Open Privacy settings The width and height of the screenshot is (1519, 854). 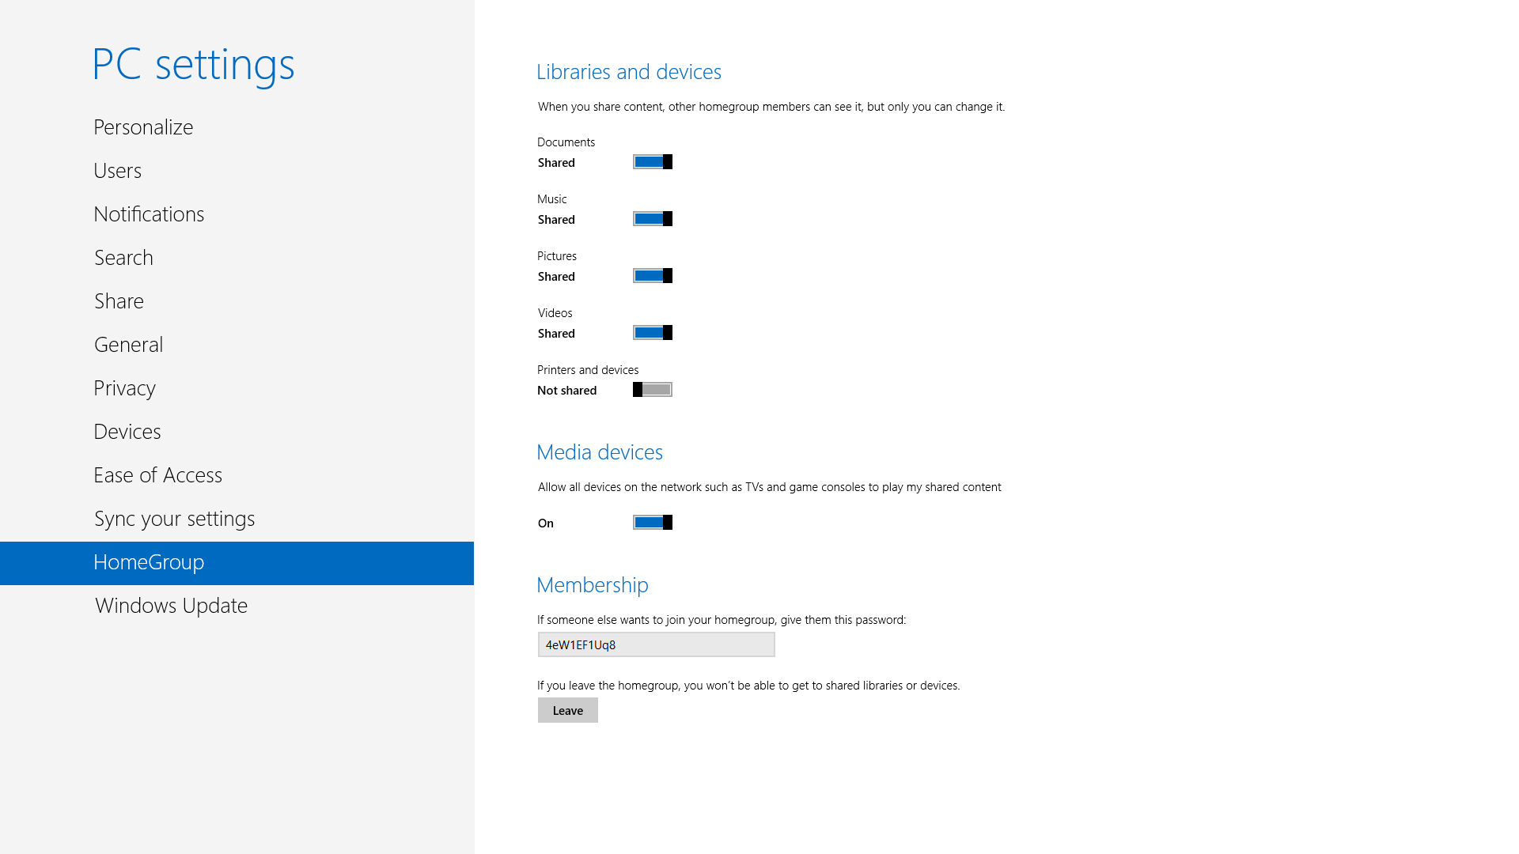coord(124,388)
